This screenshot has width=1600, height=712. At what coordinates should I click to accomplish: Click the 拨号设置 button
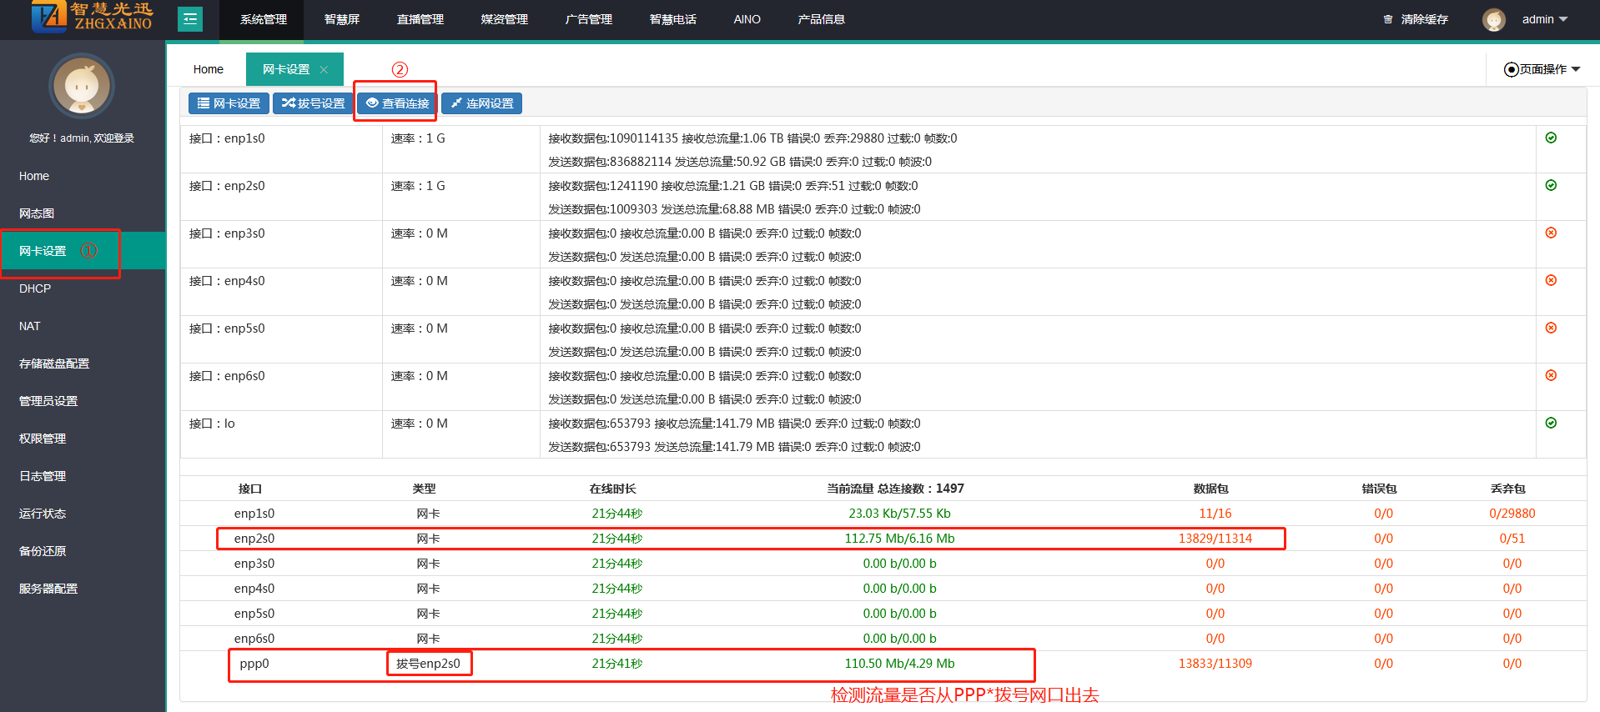coord(313,103)
